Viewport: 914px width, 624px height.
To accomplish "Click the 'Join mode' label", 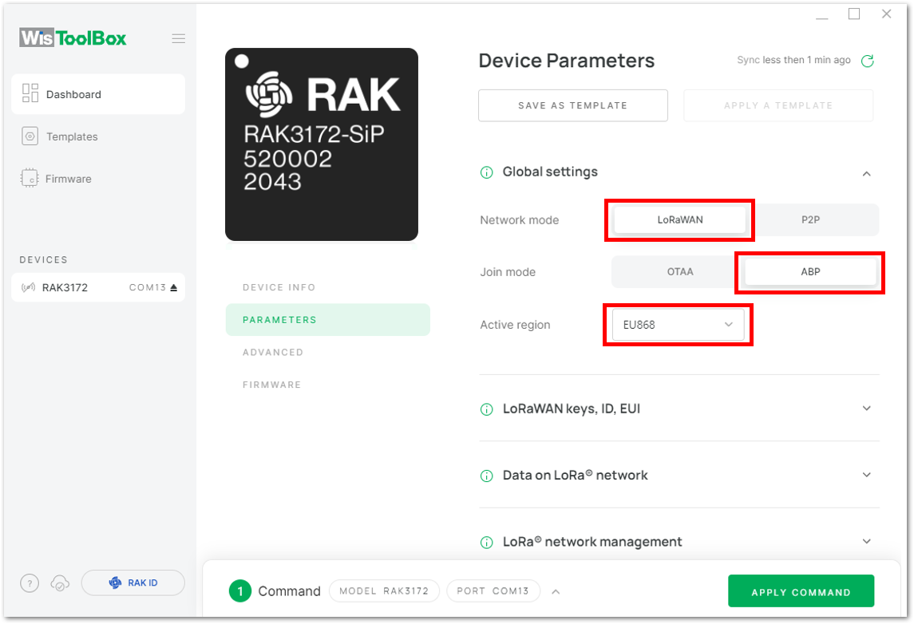I will [508, 272].
